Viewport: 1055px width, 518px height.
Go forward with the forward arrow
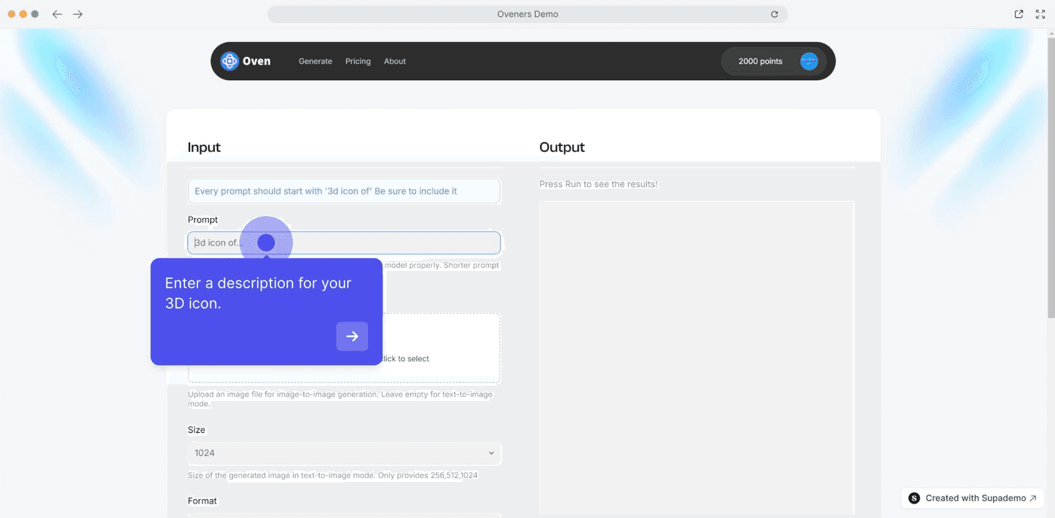tap(78, 14)
